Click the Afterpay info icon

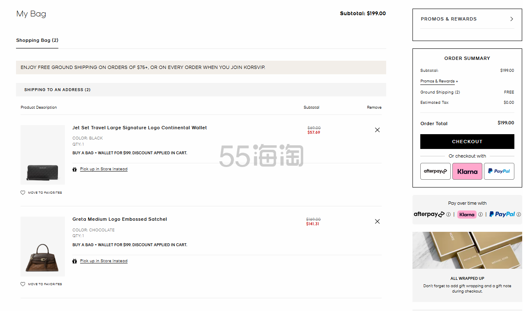[448, 214]
